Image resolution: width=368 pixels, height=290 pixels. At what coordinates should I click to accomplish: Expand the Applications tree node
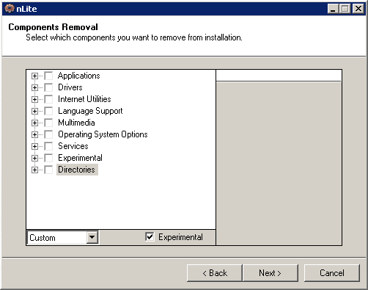pyautogui.click(x=34, y=76)
